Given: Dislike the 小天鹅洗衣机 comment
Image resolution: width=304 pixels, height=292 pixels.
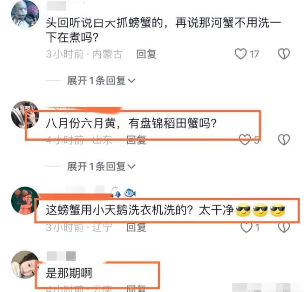Looking at the screenshot, I should coord(284,227).
